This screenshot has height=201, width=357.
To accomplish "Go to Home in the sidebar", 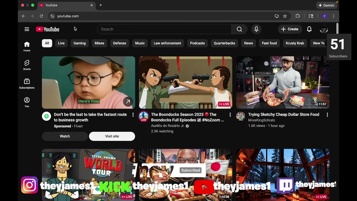I will coord(27,47).
